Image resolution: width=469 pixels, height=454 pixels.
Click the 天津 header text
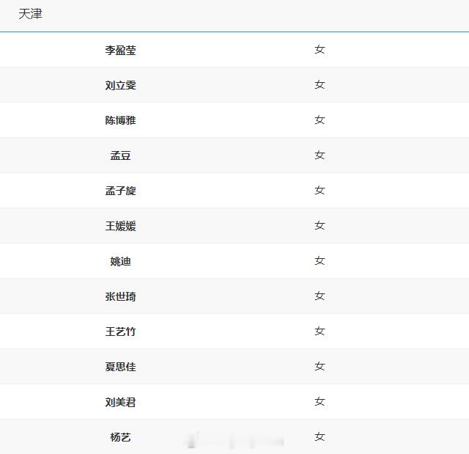click(30, 14)
